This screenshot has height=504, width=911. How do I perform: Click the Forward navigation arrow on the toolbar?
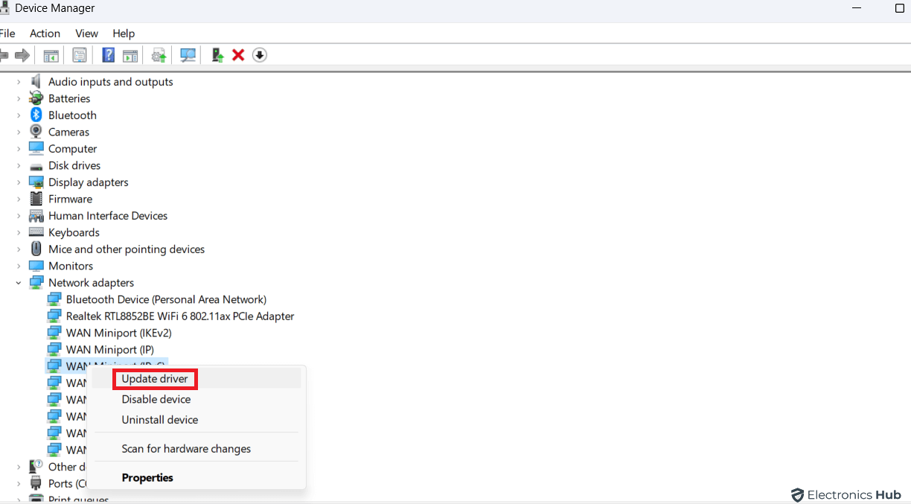(x=22, y=54)
